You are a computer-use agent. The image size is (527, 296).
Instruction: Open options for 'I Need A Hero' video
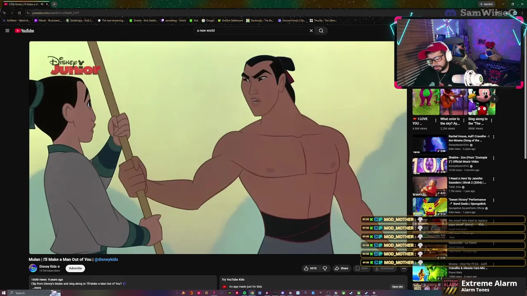493,179
